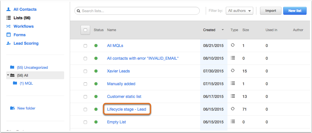Viewport: 312px width, 133px height.
Task: Click the All Contacts person icon
Action: coord(8,9)
